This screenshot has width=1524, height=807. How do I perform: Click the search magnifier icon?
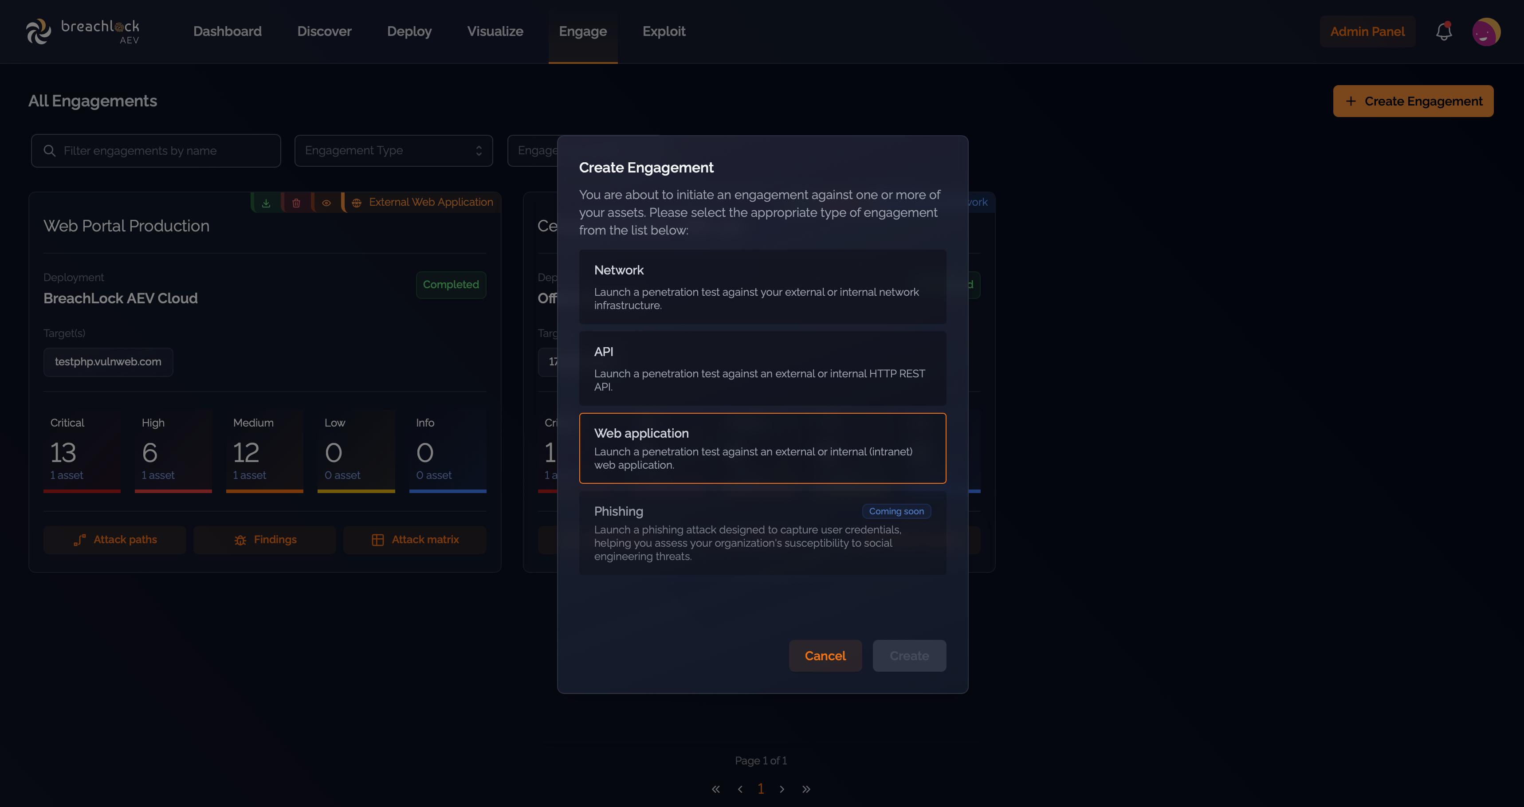(50, 151)
